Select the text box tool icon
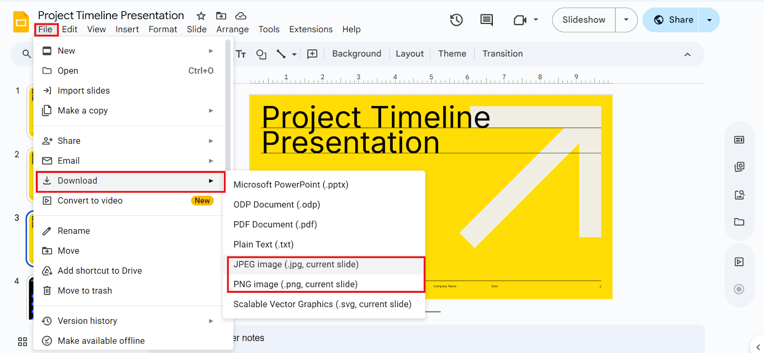Screen dimensions: 764x353 pyautogui.click(x=241, y=54)
